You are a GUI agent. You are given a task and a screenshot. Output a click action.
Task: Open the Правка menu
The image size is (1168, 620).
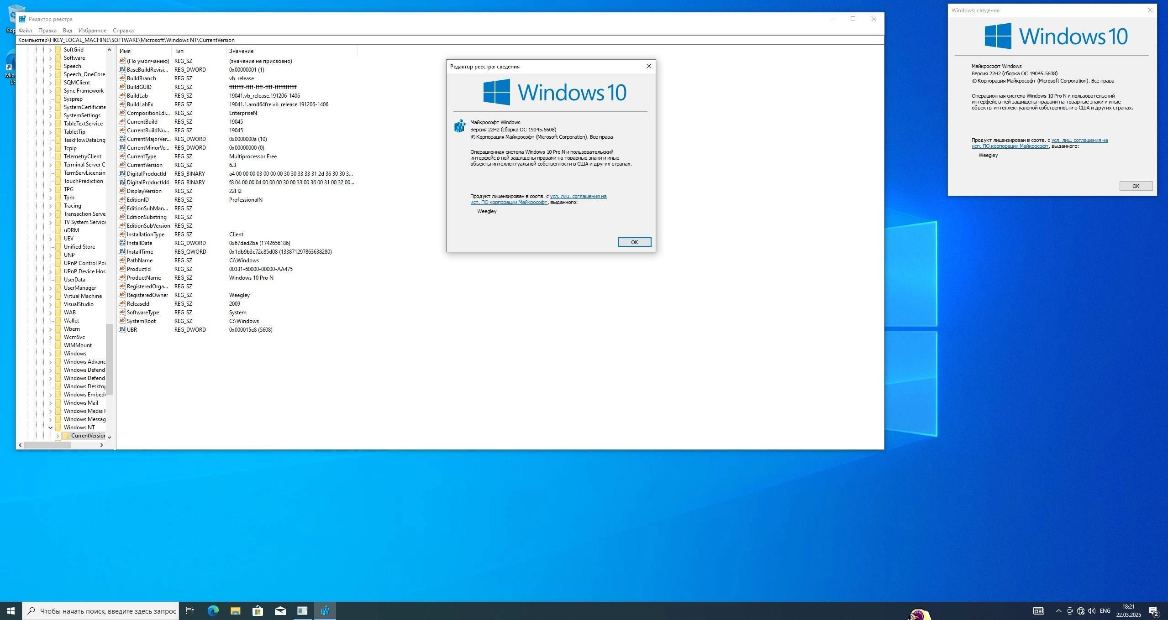pyautogui.click(x=47, y=31)
